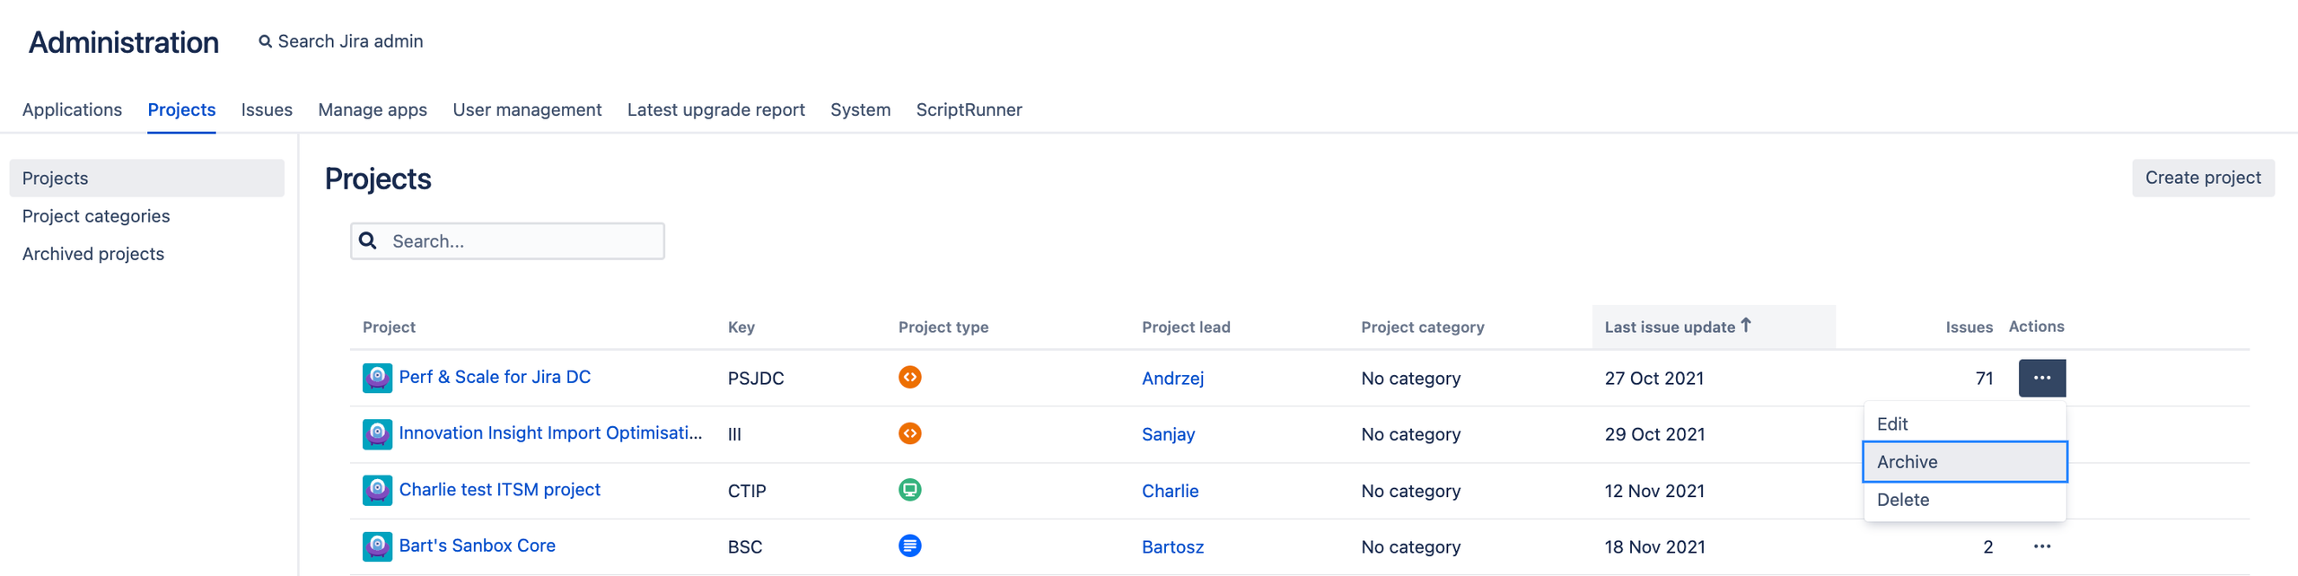Image resolution: width=2298 pixels, height=576 pixels.
Task: Click the software project type icon for PSJDC
Action: [x=909, y=378]
